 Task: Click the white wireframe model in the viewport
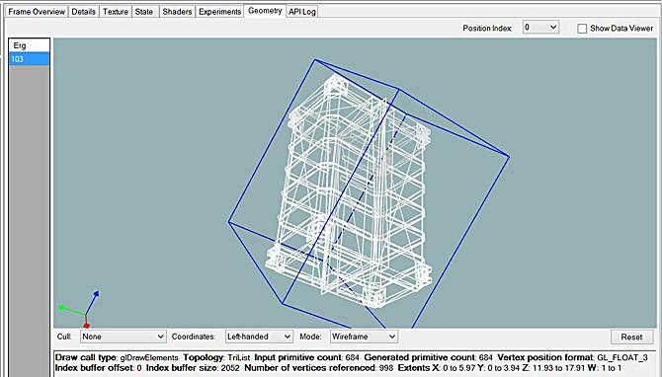pos(349,189)
